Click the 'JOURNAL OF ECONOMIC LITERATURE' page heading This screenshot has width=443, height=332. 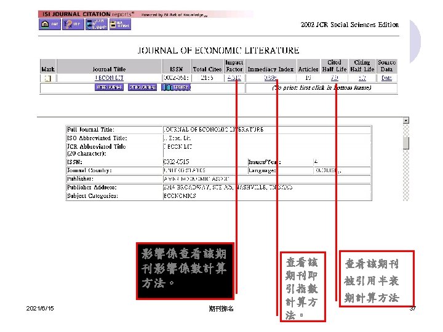218,50
